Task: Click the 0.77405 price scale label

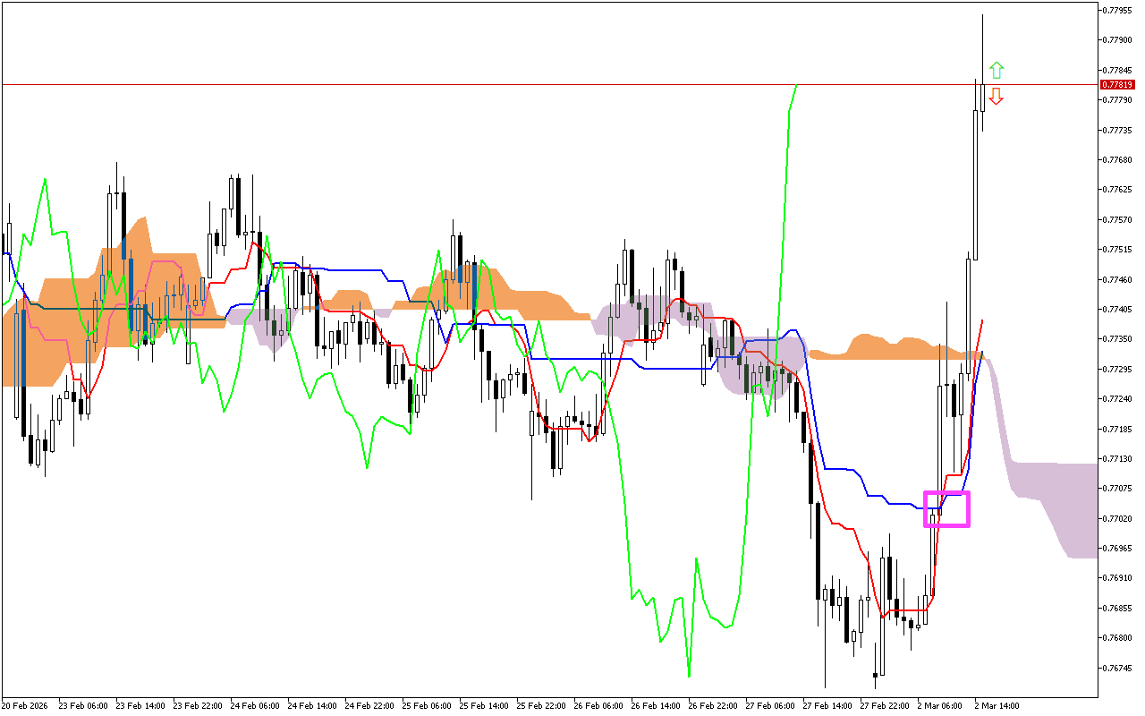Action: pyautogui.click(x=1118, y=310)
